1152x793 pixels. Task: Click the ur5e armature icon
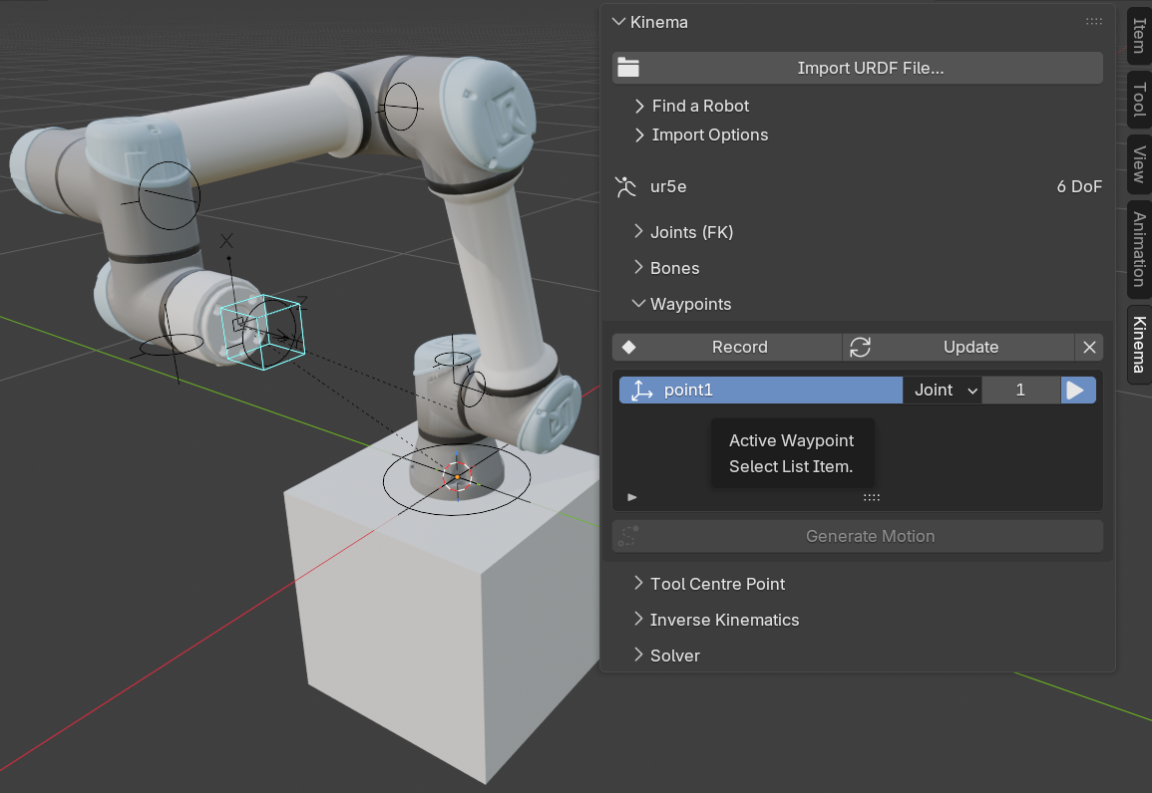626,187
